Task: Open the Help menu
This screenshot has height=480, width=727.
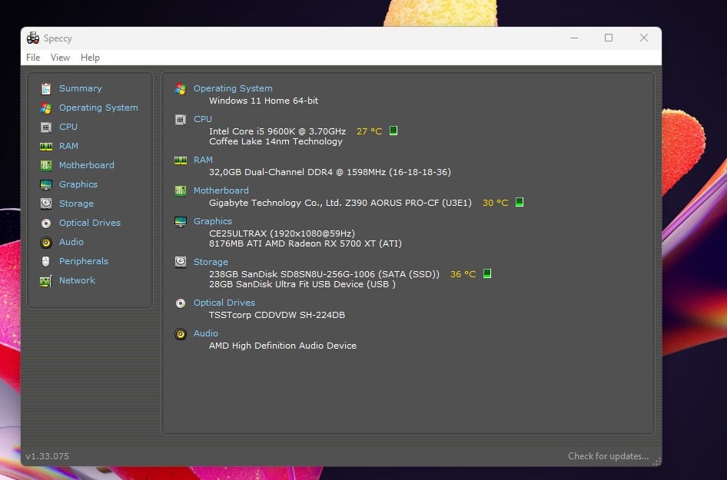Action: click(x=90, y=58)
